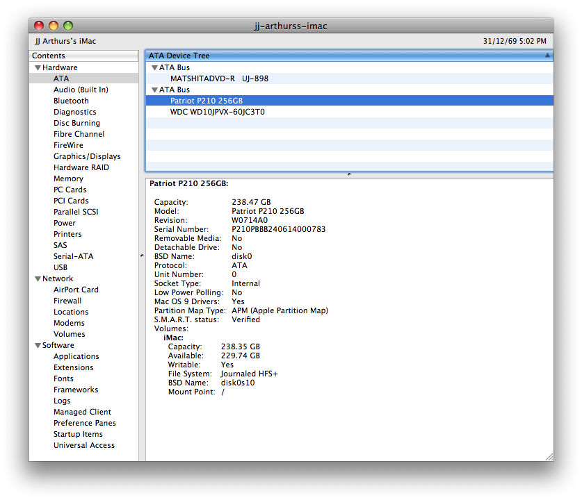This screenshot has height=500, width=582.
Task: Select Diagnostics in the sidebar
Action: tap(74, 112)
